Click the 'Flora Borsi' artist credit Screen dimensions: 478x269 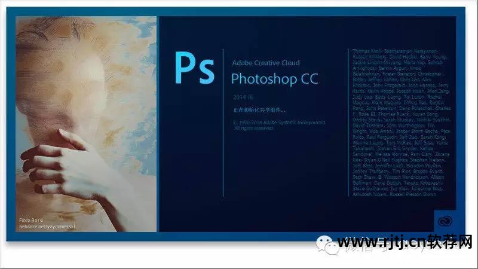click(31, 220)
